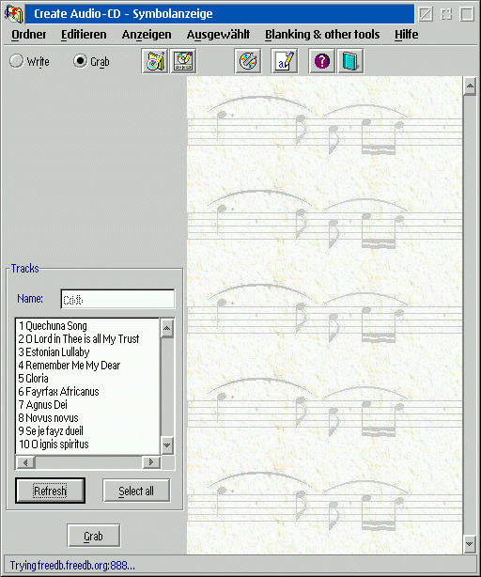Open the Ausgewählt menu

(x=218, y=35)
